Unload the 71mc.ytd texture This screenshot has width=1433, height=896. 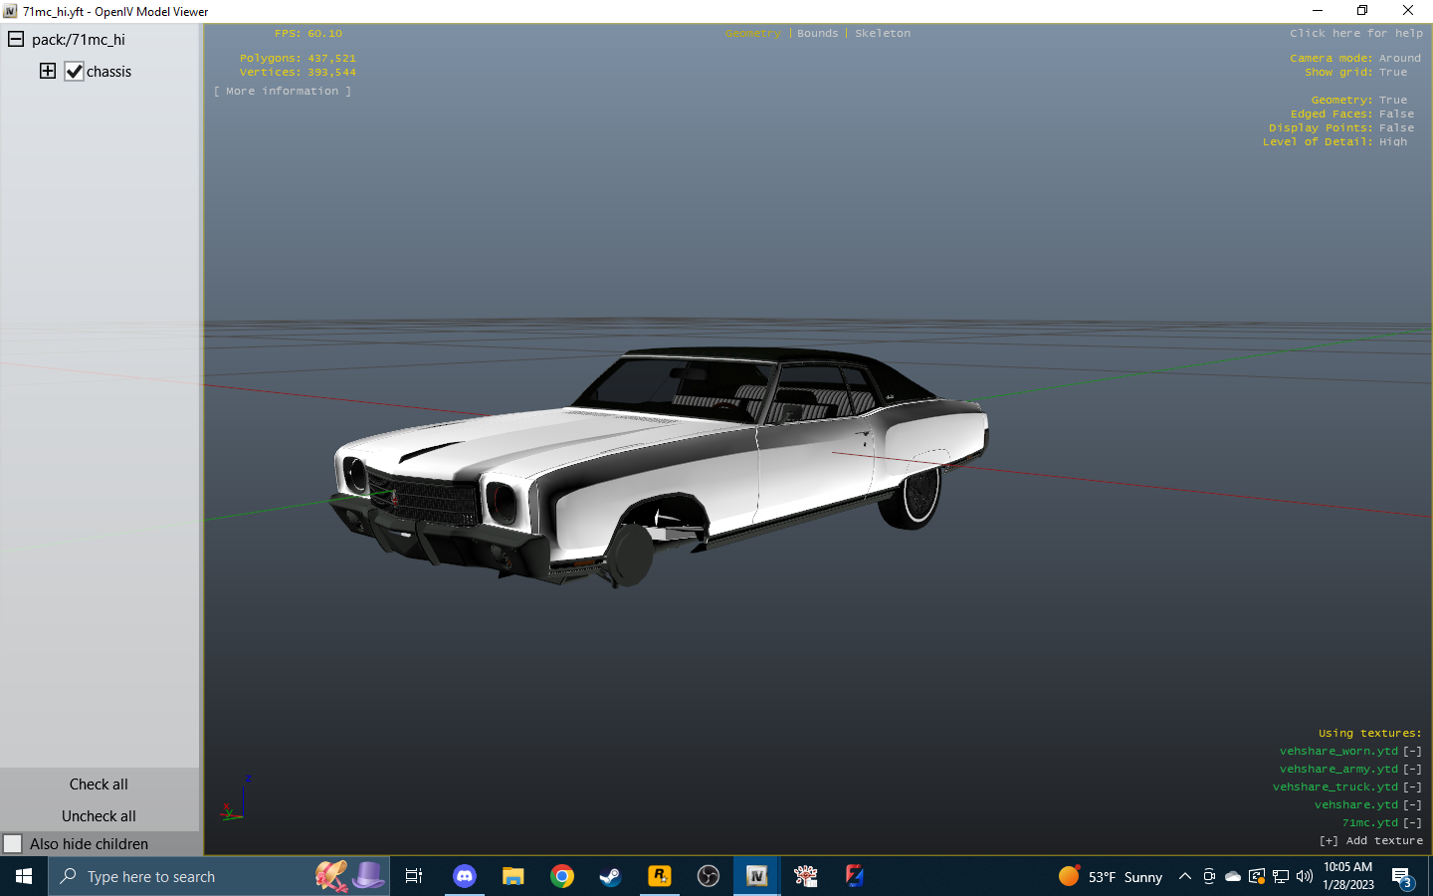pyautogui.click(x=1412, y=822)
